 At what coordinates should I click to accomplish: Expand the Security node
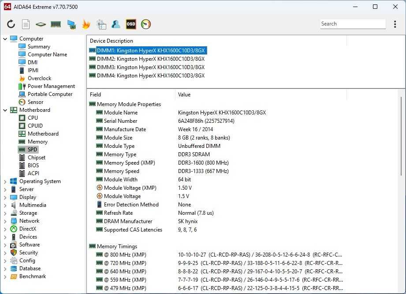5,253
